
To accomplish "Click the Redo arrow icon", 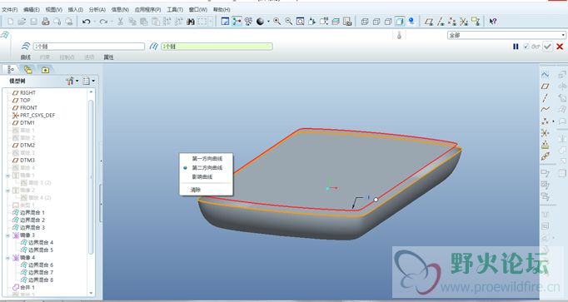I will click(x=103, y=22).
